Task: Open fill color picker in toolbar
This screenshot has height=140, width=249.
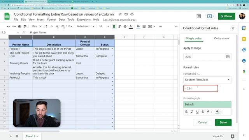Action: [138, 26]
